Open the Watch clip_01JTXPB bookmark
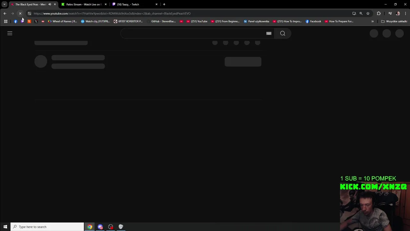The height and width of the screenshot is (231, 410). point(95,21)
